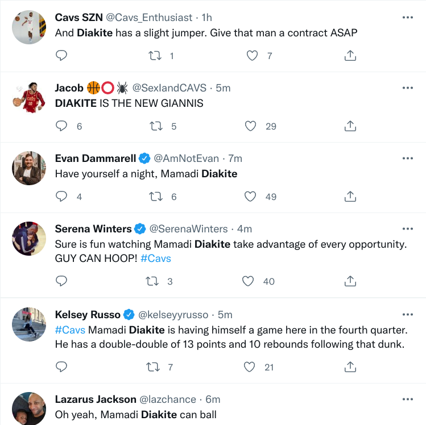The height and width of the screenshot is (425, 426).
Task: Open more options on Lazarus Jackson's tweet
Action: 407,399
